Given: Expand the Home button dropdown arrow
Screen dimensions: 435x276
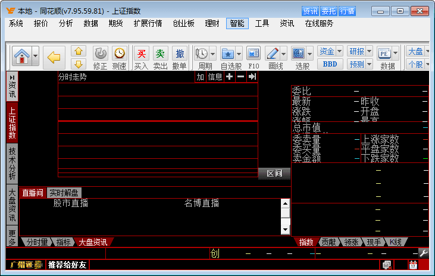Looking at the screenshot, I should click(36, 56).
